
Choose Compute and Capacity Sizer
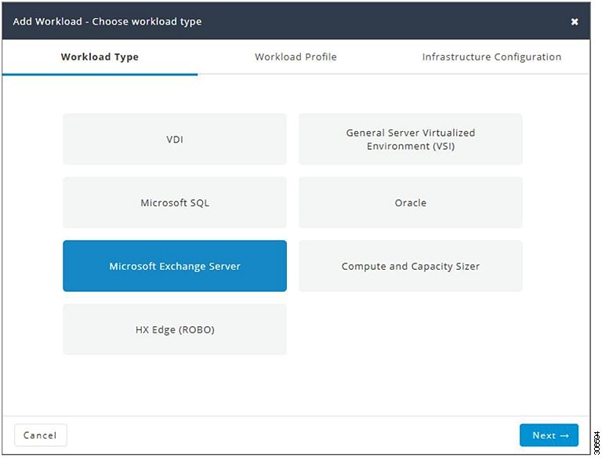point(411,266)
